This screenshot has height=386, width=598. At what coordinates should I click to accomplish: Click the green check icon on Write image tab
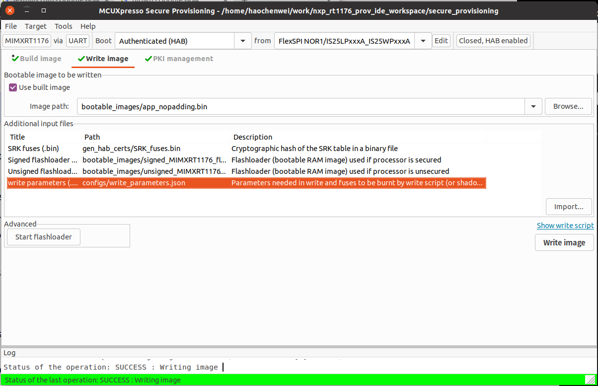point(81,59)
